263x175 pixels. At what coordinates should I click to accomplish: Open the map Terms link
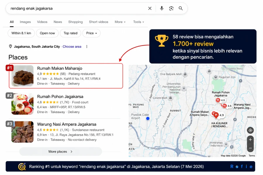[x=252, y=155]
